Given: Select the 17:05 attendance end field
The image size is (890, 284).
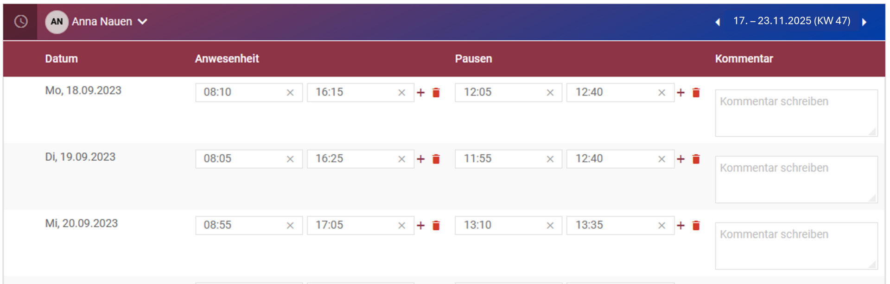Looking at the screenshot, I should click(x=361, y=226).
